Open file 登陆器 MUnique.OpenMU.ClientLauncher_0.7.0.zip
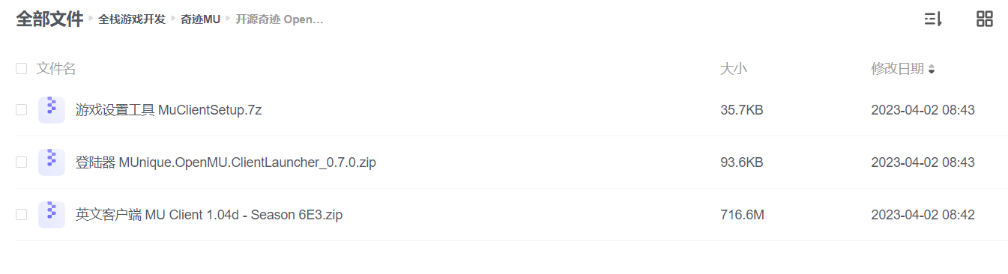This screenshot has width=1008, height=274. click(226, 162)
